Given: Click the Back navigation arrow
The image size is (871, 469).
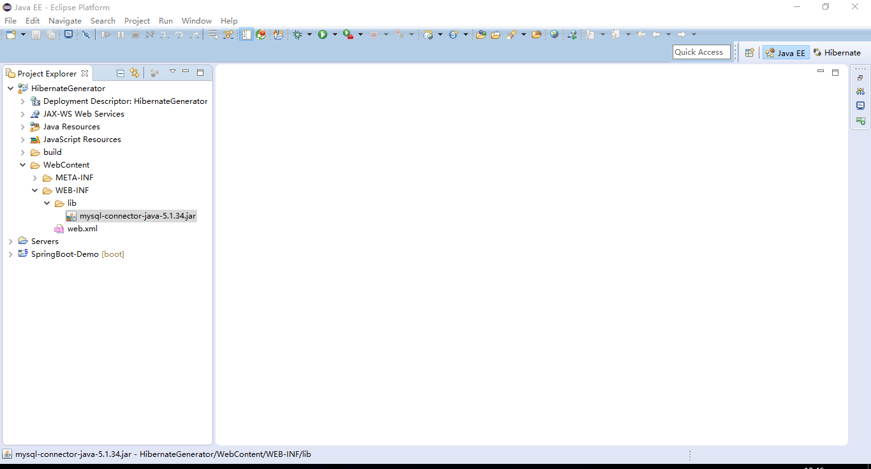Looking at the screenshot, I should pos(656,34).
